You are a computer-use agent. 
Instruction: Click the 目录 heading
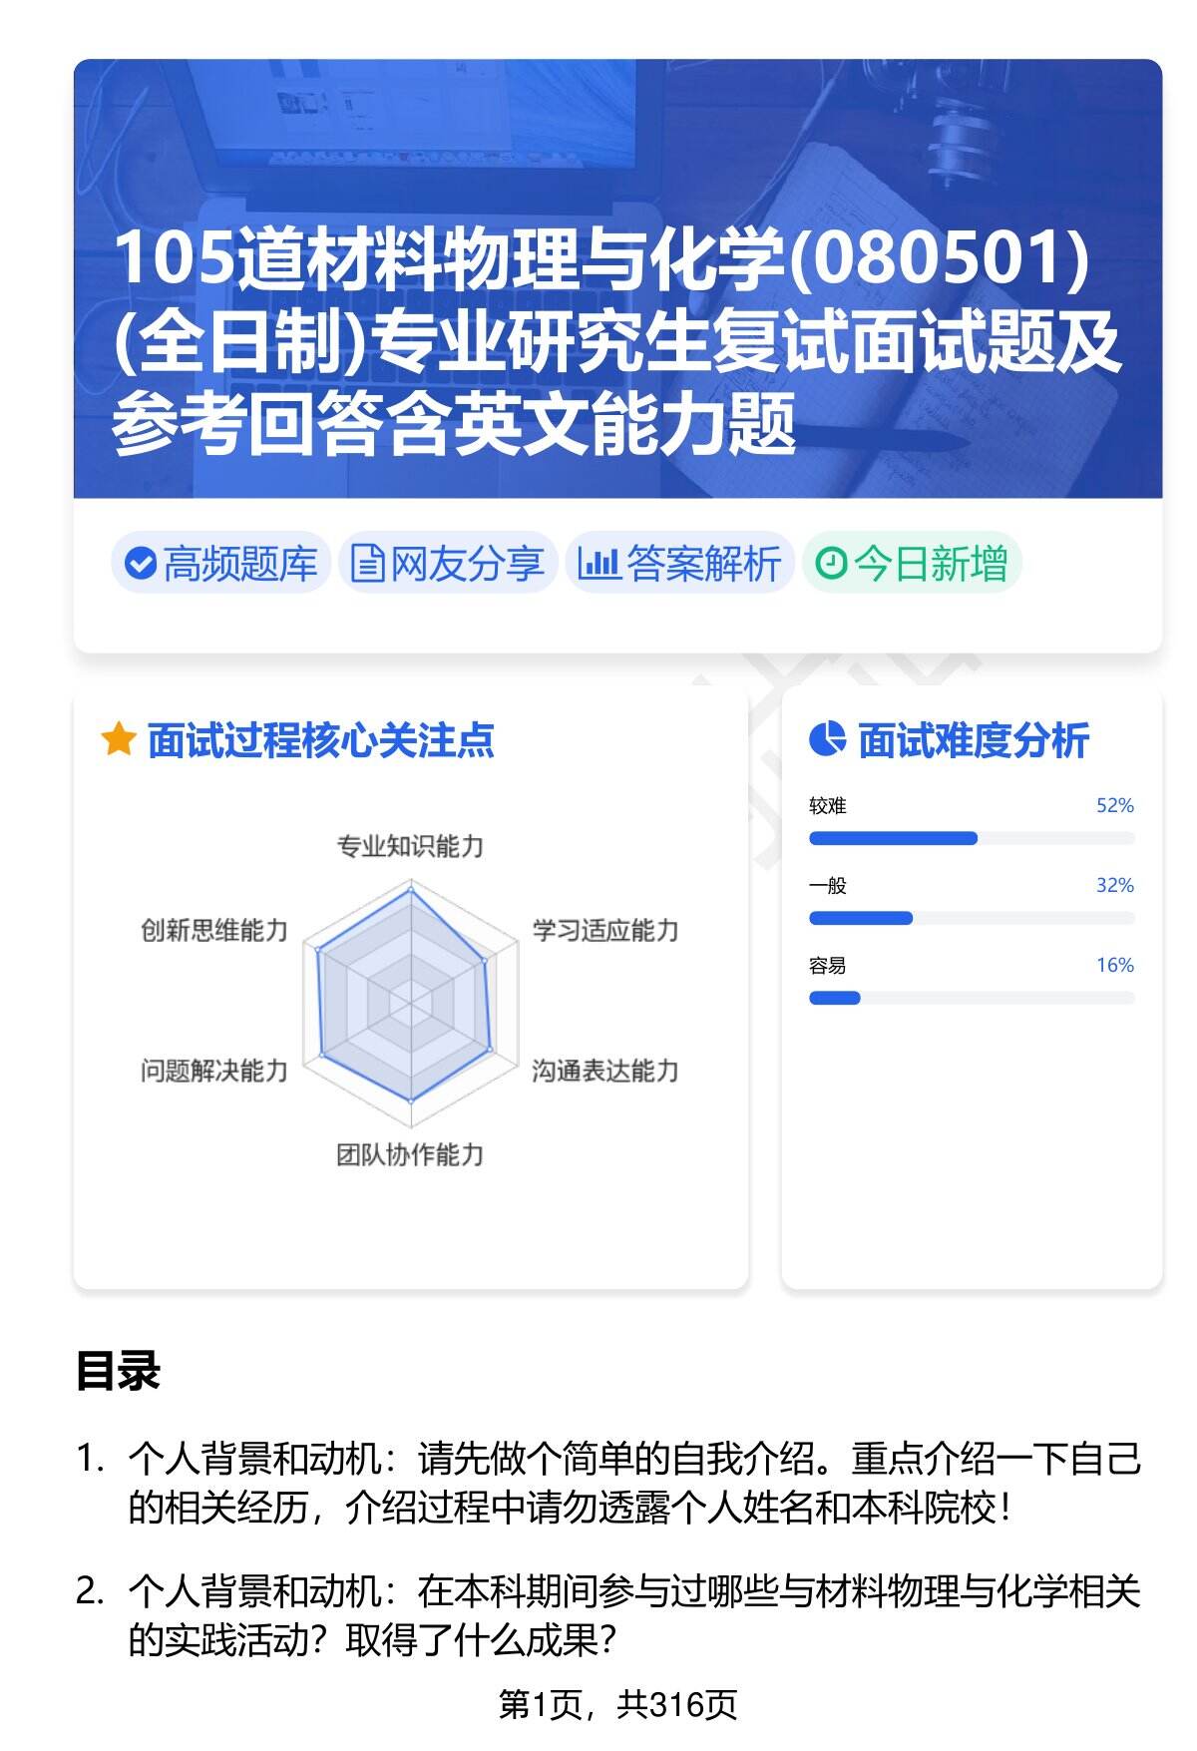click(118, 1371)
